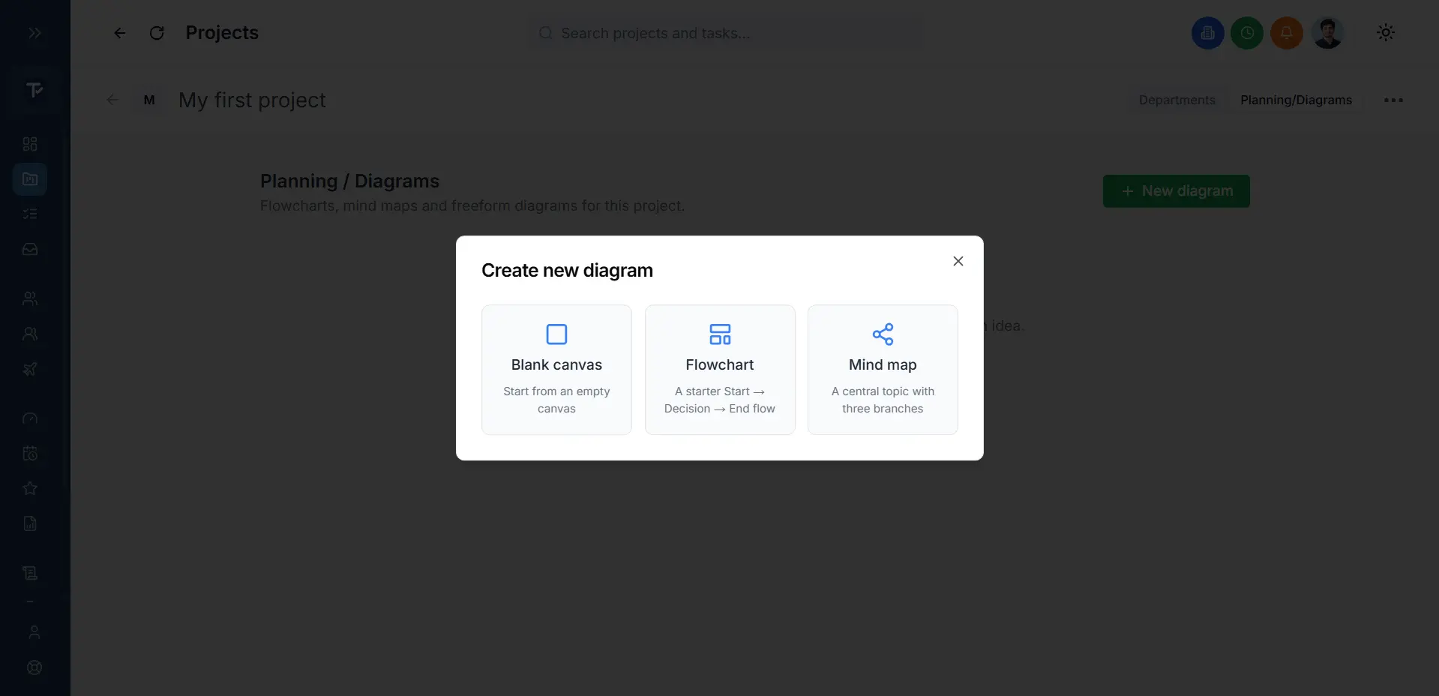
Task: Open favorites star icon in sidebar
Action: [x=30, y=488]
